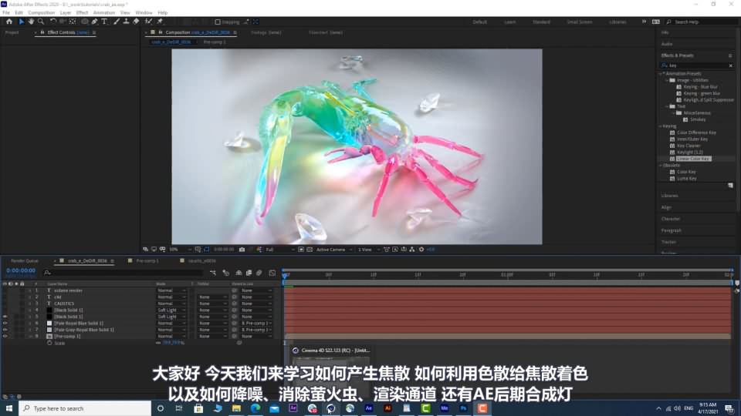Select the Selection arrow tool
The width and height of the screenshot is (741, 416).
pos(22,22)
